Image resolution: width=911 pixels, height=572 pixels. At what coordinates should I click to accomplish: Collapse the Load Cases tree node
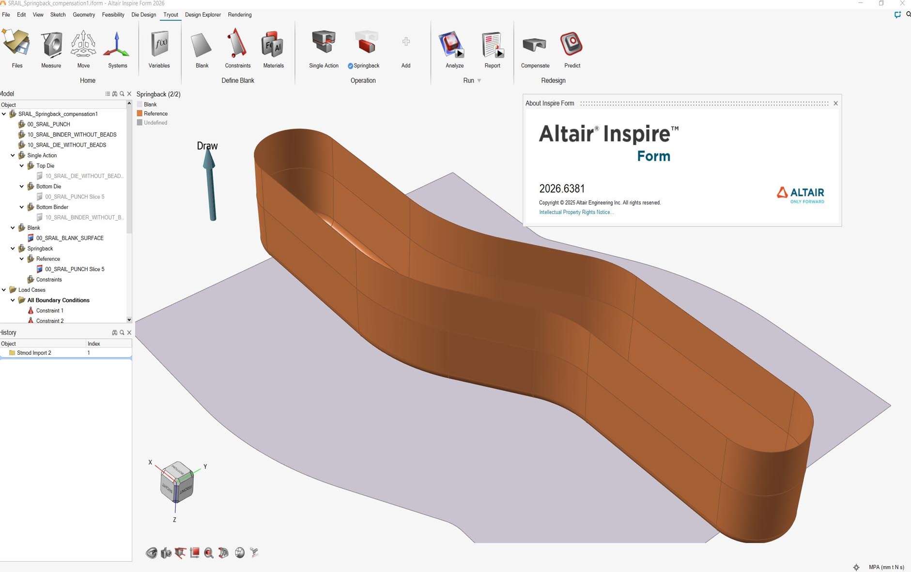4,290
